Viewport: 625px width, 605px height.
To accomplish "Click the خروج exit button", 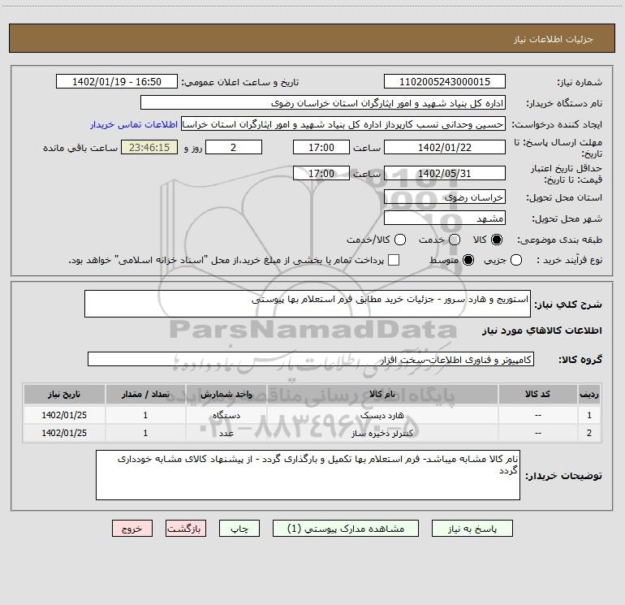I will (x=132, y=529).
